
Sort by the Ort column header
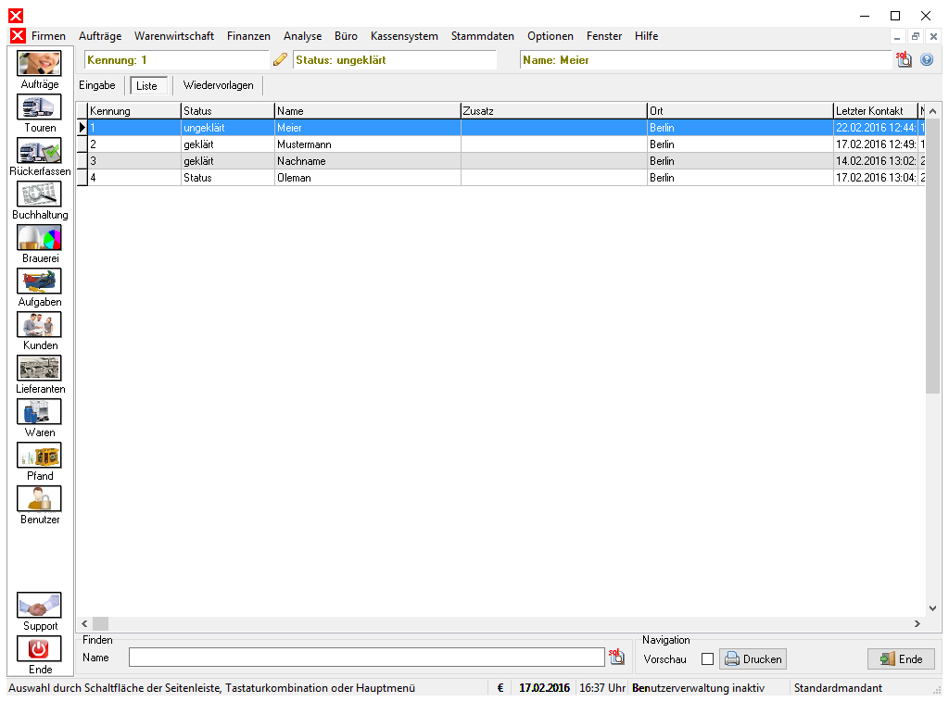740,110
